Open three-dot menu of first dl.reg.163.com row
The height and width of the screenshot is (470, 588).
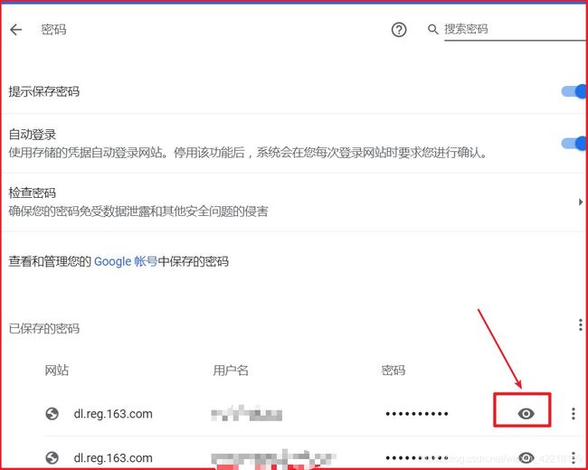pos(573,413)
